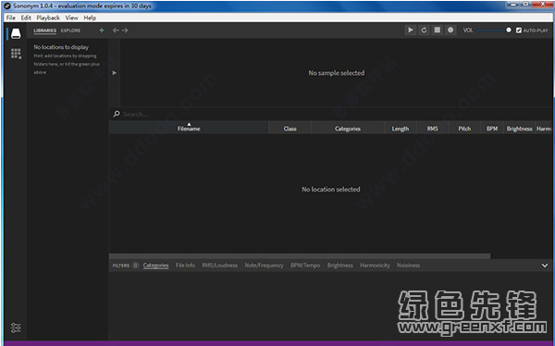
Task: Sort by the Categories column header
Action: [348, 129]
